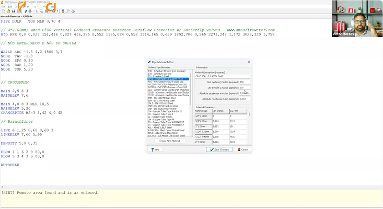Open the Edit menu
Image resolution: width=383 pixels, height=209 pixels.
10,7
